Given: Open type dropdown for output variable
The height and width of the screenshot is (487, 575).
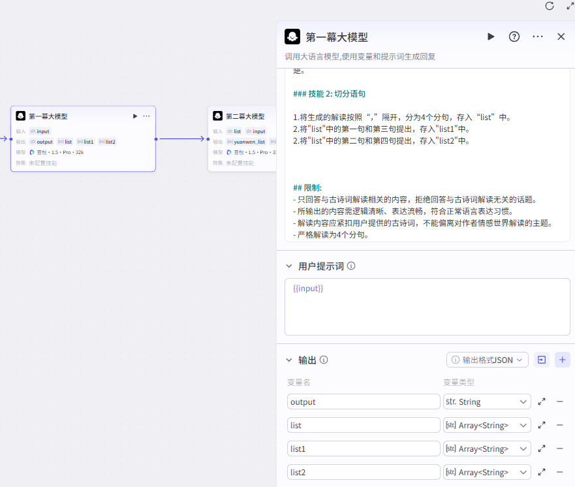Looking at the screenshot, I should pos(487,402).
